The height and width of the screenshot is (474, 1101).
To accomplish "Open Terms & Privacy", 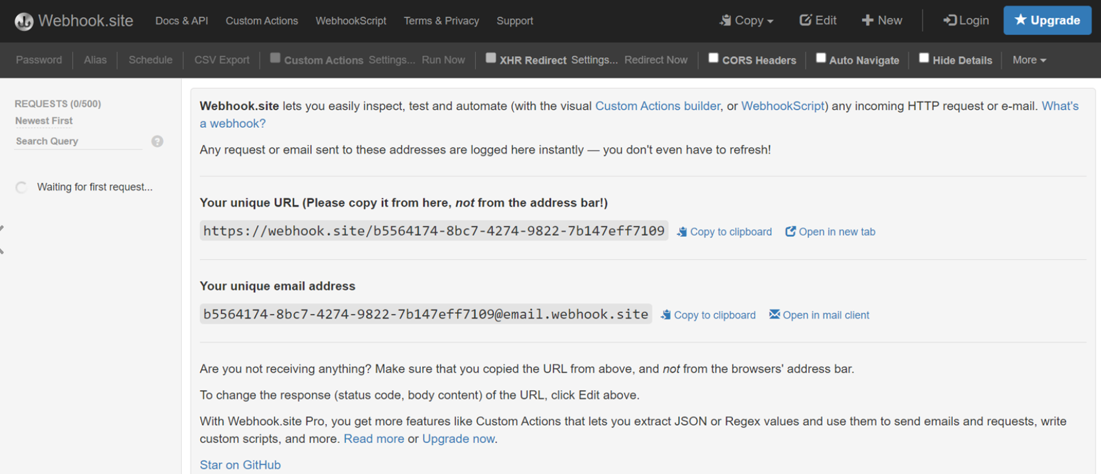I will point(441,21).
